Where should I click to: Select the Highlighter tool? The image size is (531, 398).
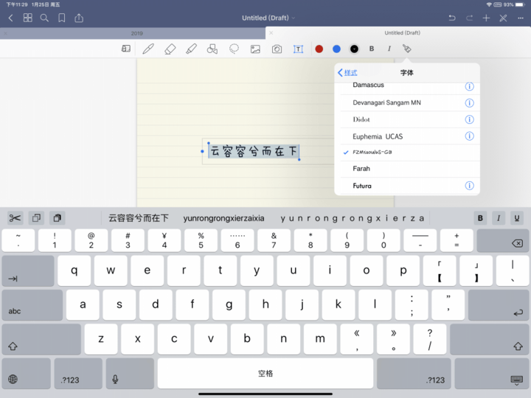(191, 49)
